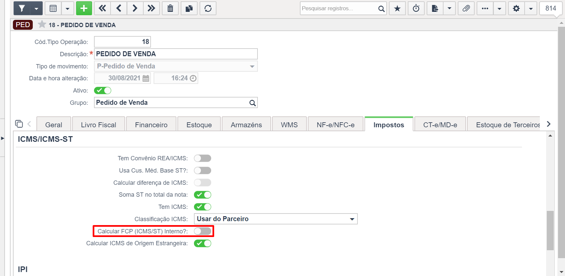This screenshot has height=276, width=565.
Task: Edit the Descrição text field
Action: (x=176, y=54)
